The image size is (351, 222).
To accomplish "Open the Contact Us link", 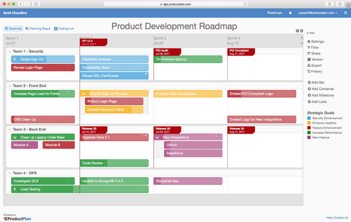I will pyautogui.click(x=341, y=217).
